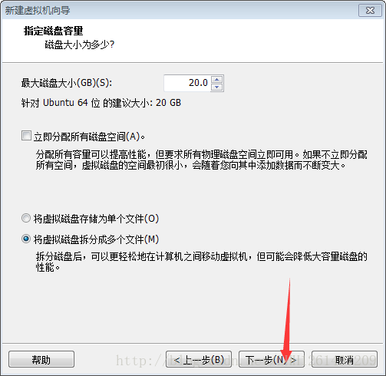
Task: Go back with 上一步(B) button
Action: 199,359
